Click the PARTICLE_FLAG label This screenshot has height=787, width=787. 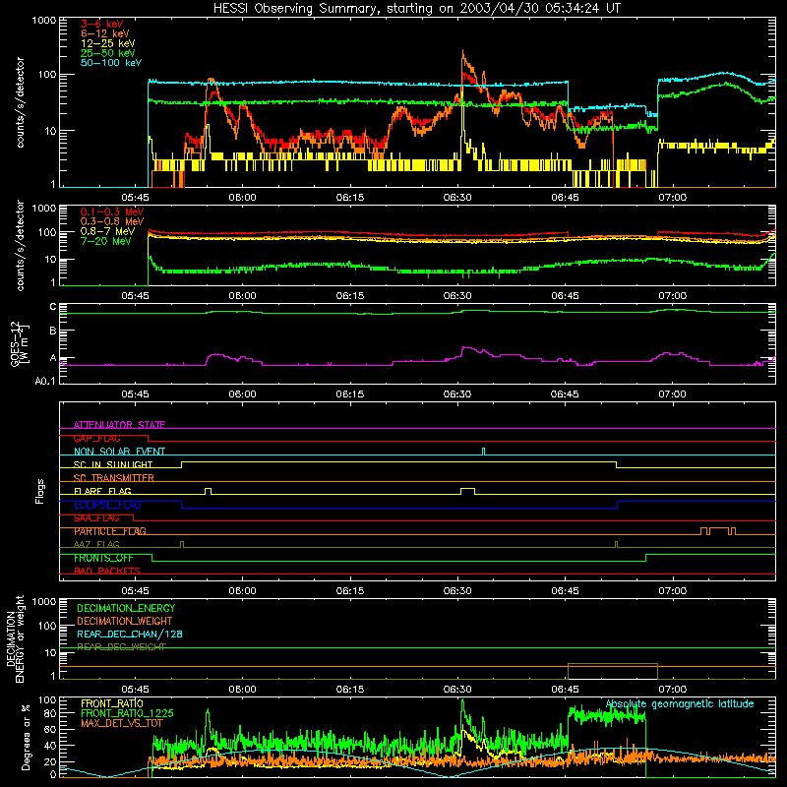pyautogui.click(x=110, y=531)
